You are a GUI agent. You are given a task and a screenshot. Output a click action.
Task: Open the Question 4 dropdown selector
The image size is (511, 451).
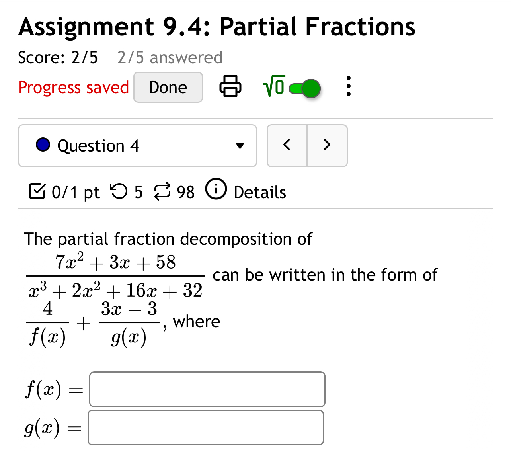point(137,145)
